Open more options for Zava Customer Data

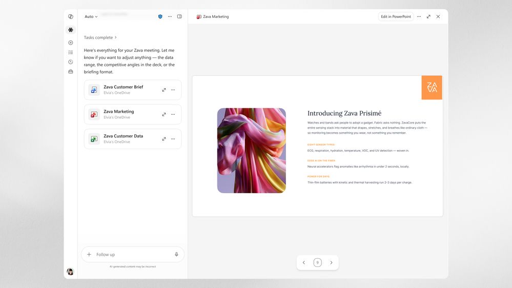(173, 139)
